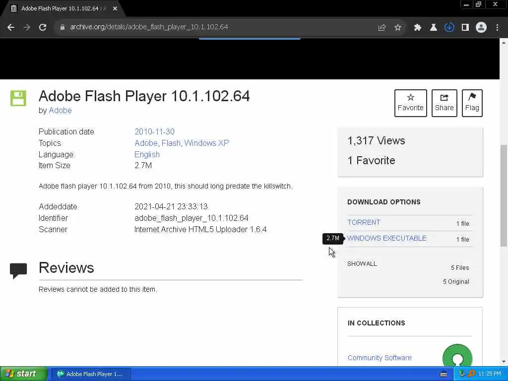Click the padlock site info icon
This screenshot has width=508, height=381.
tap(62, 27)
